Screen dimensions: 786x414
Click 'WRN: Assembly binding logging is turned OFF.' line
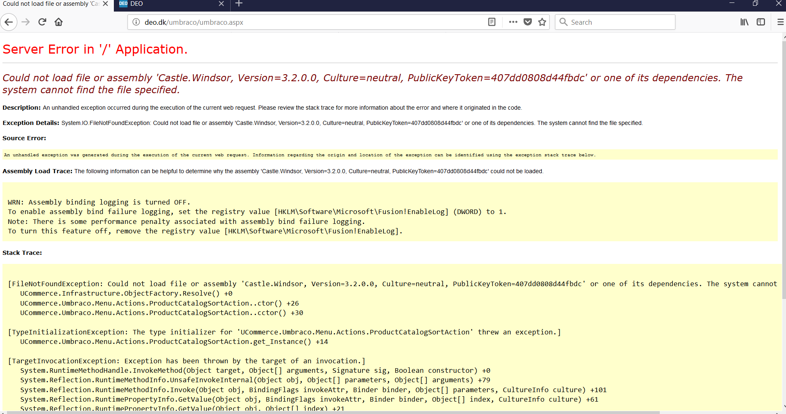(x=99, y=202)
